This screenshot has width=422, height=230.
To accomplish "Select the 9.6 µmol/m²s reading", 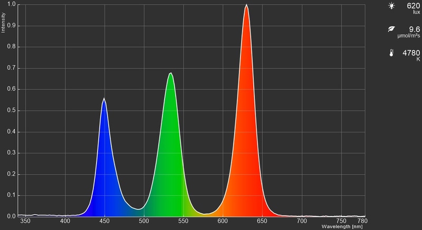I will coord(409,32).
